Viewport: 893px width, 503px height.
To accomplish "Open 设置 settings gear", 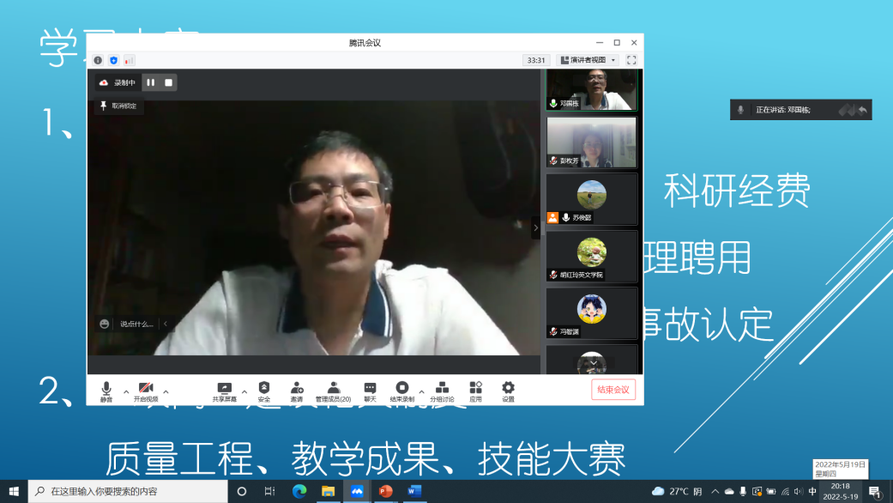I will click(x=508, y=391).
